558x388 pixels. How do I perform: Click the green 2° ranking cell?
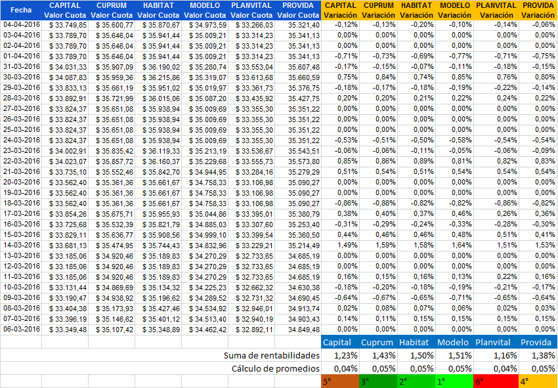[x=417, y=381]
